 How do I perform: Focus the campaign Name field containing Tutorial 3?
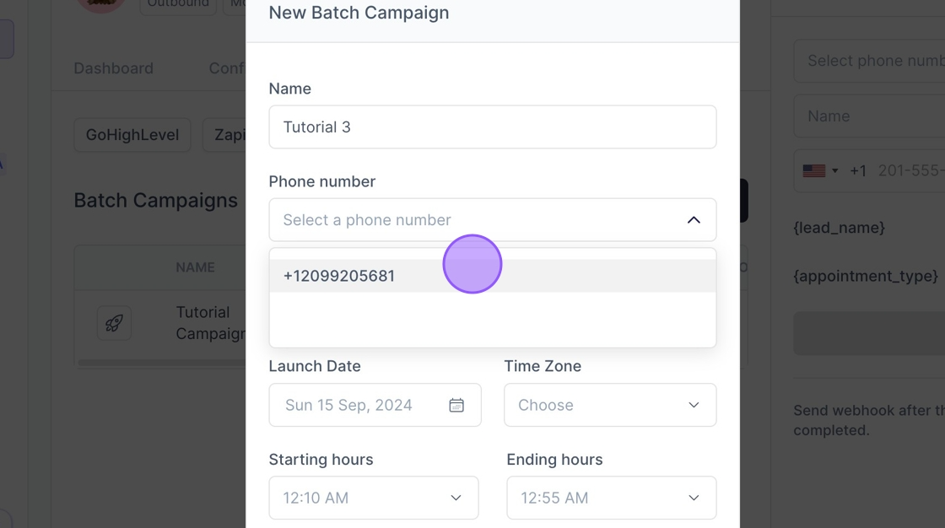click(x=492, y=127)
